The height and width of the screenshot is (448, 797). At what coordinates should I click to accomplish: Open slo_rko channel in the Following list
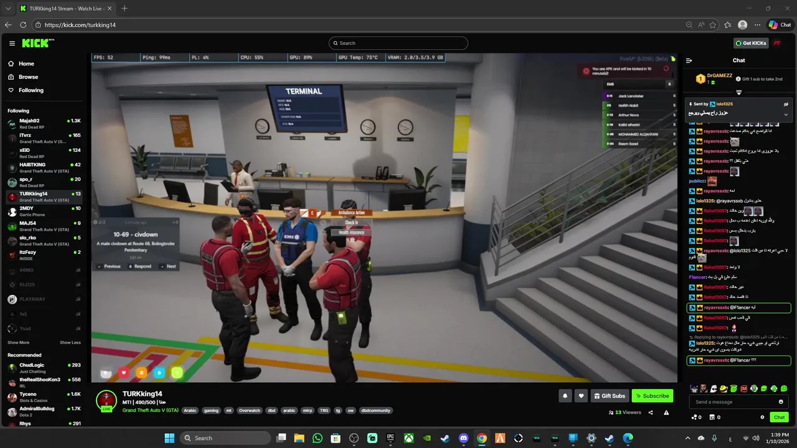tap(44, 240)
